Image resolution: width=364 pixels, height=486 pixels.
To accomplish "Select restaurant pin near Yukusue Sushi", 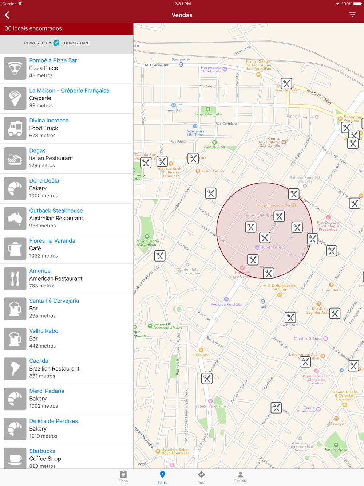I will coord(162,161).
